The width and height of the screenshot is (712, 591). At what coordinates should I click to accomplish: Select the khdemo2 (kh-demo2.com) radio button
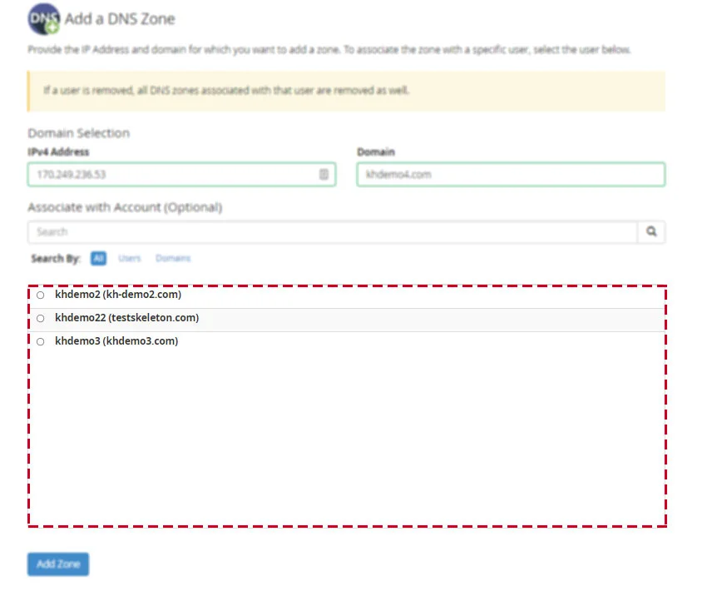41,295
